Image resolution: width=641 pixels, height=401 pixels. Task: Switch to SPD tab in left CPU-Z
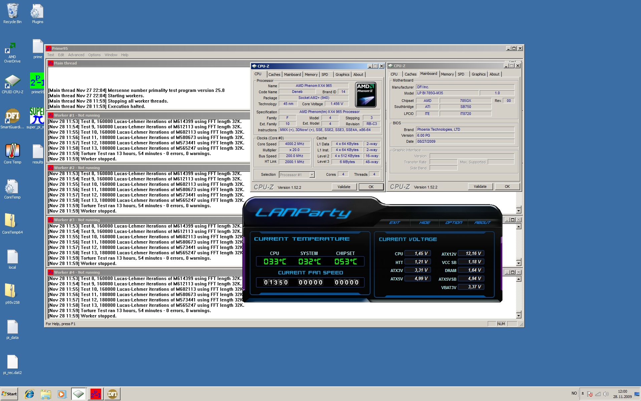325,75
